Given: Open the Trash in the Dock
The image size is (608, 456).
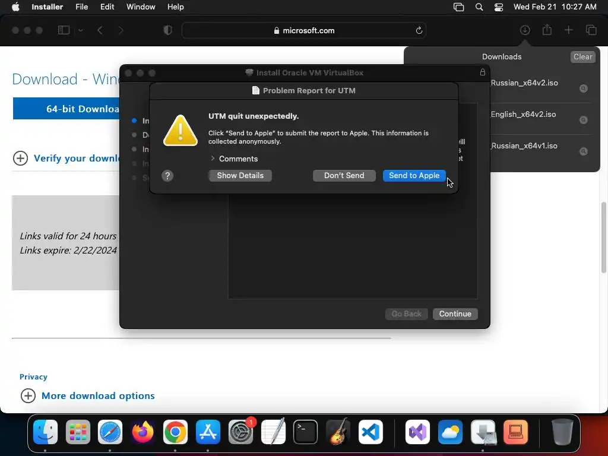Looking at the screenshot, I should click(x=562, y=432).
